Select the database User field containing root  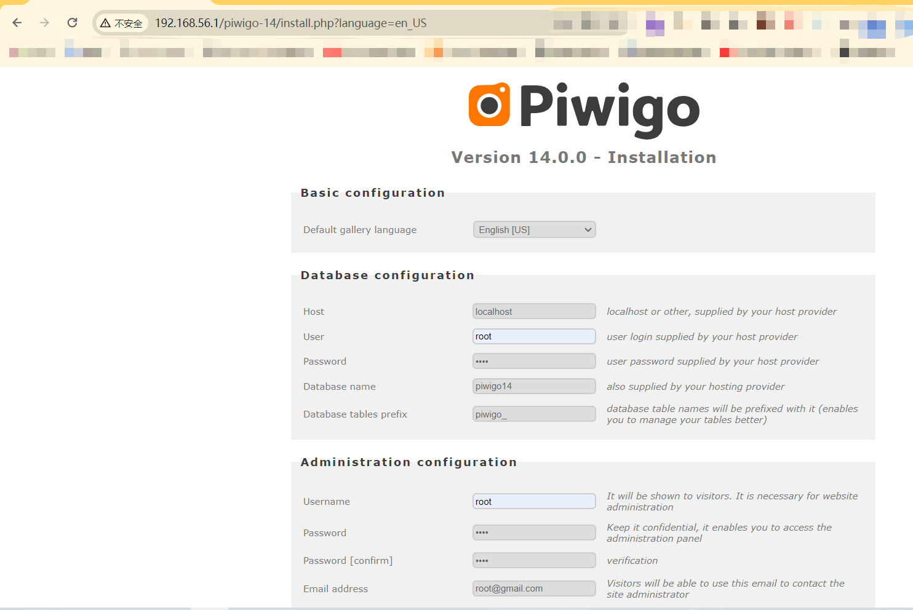(533, 336)
